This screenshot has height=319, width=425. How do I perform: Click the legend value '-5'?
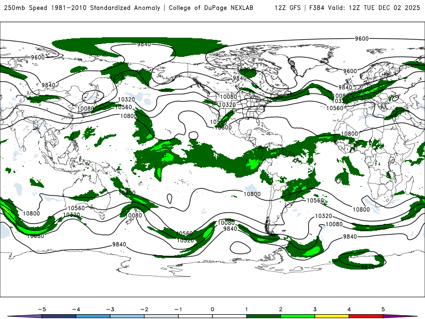pos(42,309)
